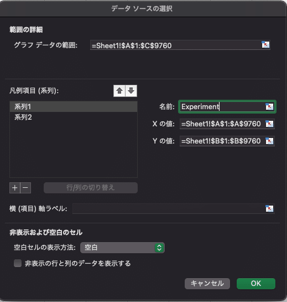
Task: Click キャンセル button
Action: point(207,284)
